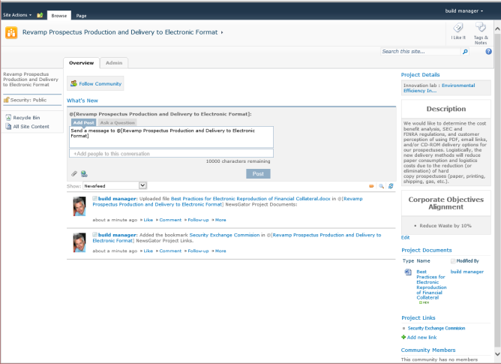Image resolution: width=501 pixels, height=364 pixels.
Task: Switch to the Admin tab
Action: (114, 63)
